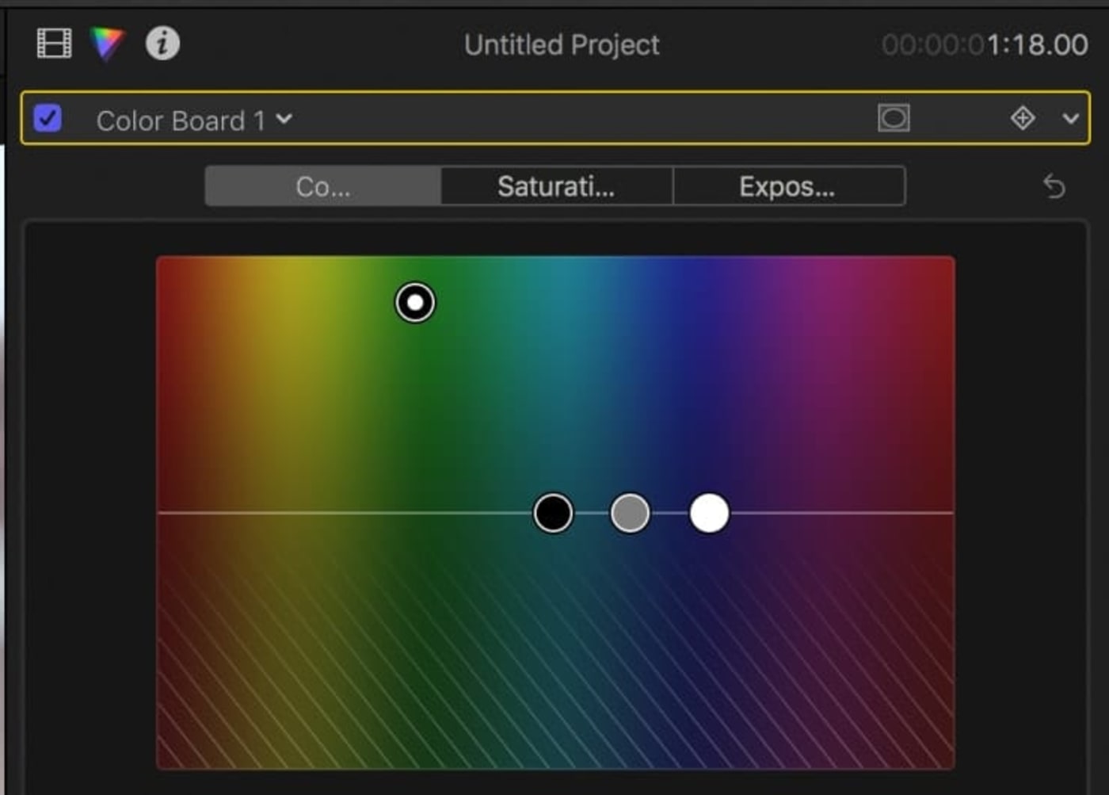Select the Color inspector color wheel icon
The image size is (1109, 795).
108,44
